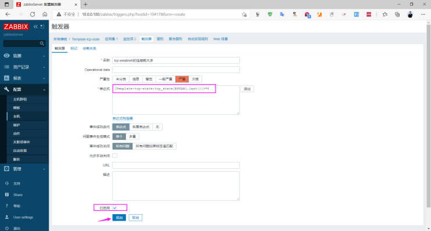
Task: Open the browser favorites list icon
Action: pos(385,15)
